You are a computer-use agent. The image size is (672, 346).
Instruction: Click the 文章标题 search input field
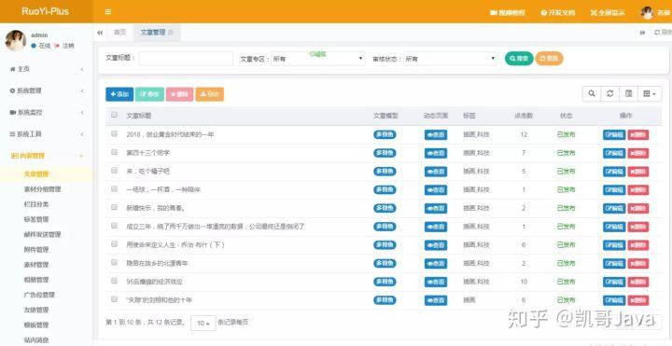186,59
